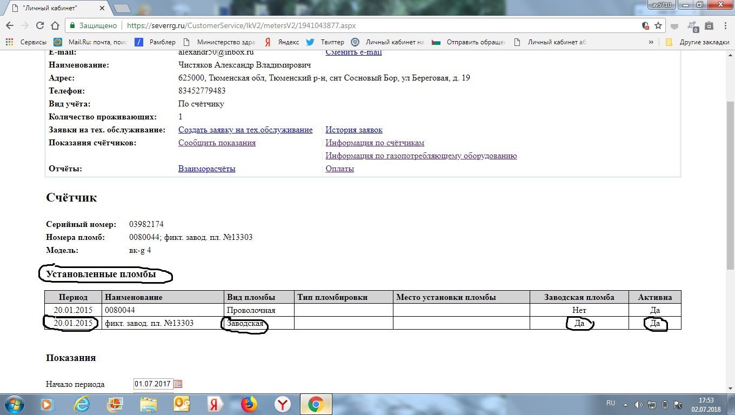The image size is (735, 415).
Task: Open the Рамблер bookmark
Action: pos(155,42)
